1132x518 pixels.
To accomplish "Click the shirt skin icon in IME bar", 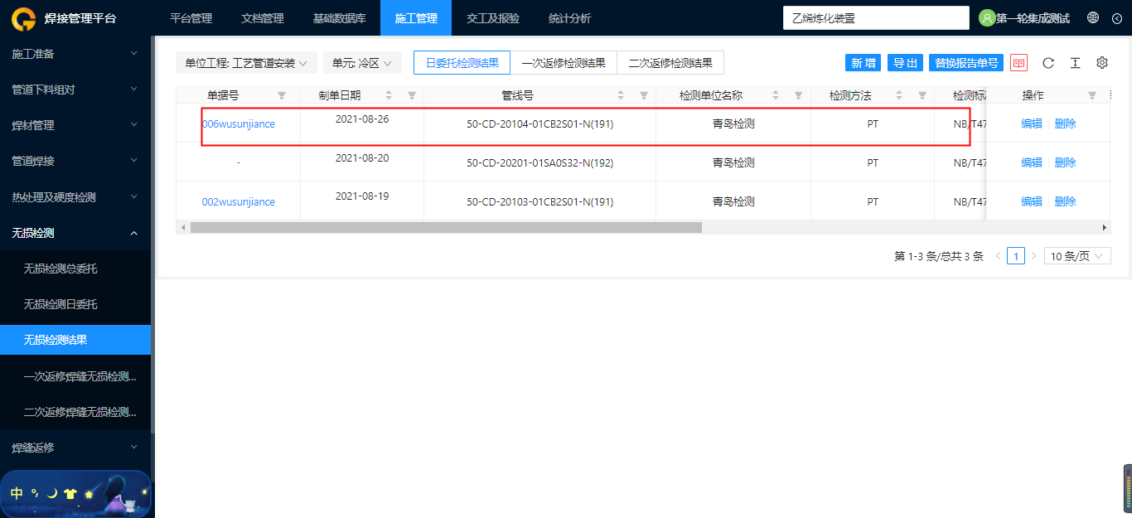I will click(x=70, y=493).
